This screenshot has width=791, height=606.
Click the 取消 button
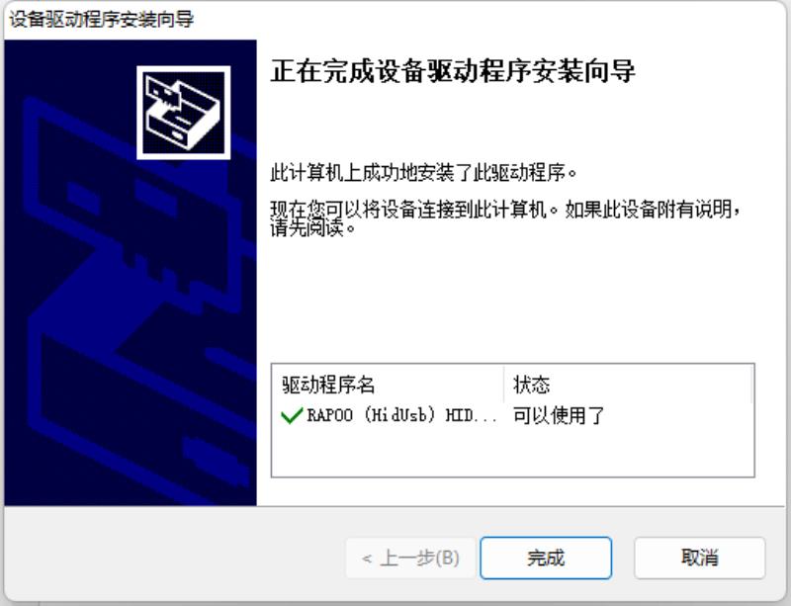pos(700,558)
